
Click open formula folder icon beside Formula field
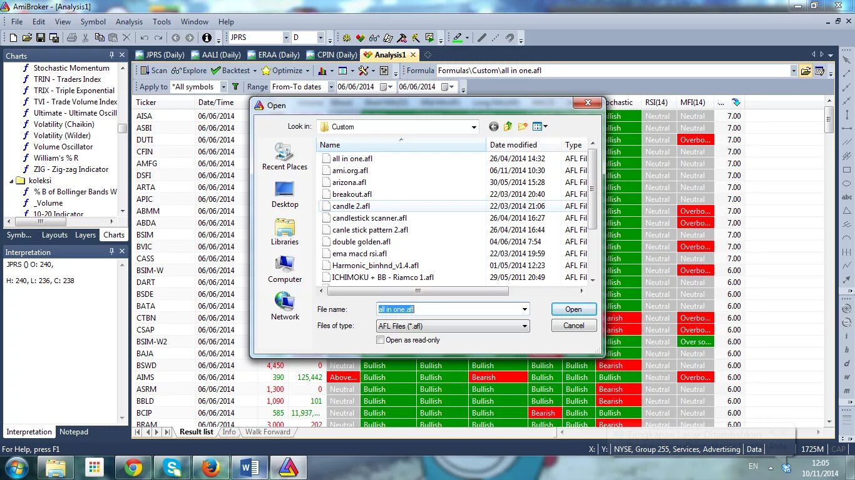point(806,71)
